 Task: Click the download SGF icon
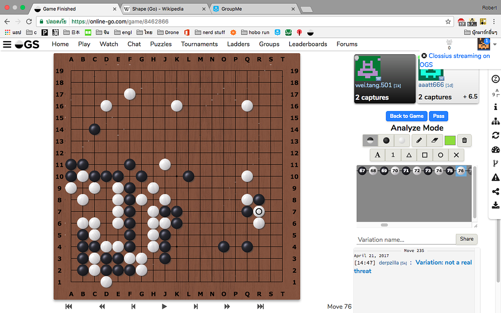click(496, 205)
